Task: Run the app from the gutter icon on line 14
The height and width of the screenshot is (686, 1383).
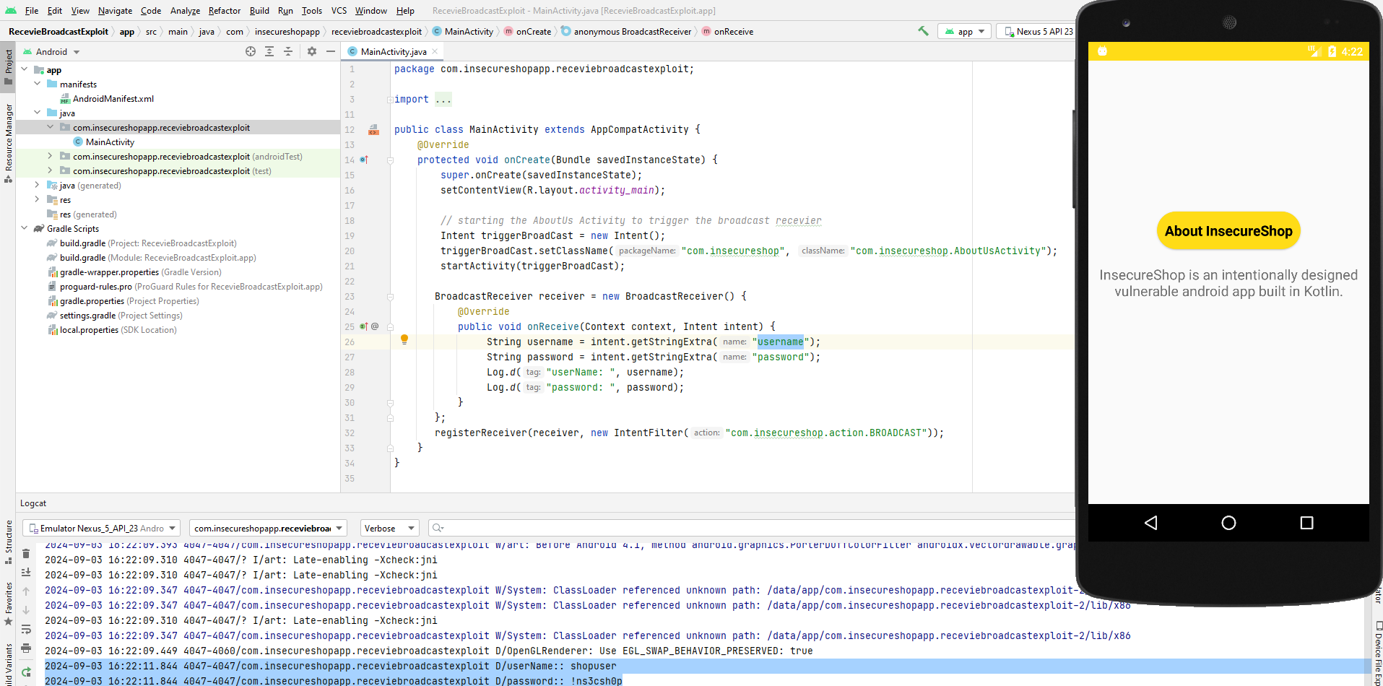Action: click(364, 160)
